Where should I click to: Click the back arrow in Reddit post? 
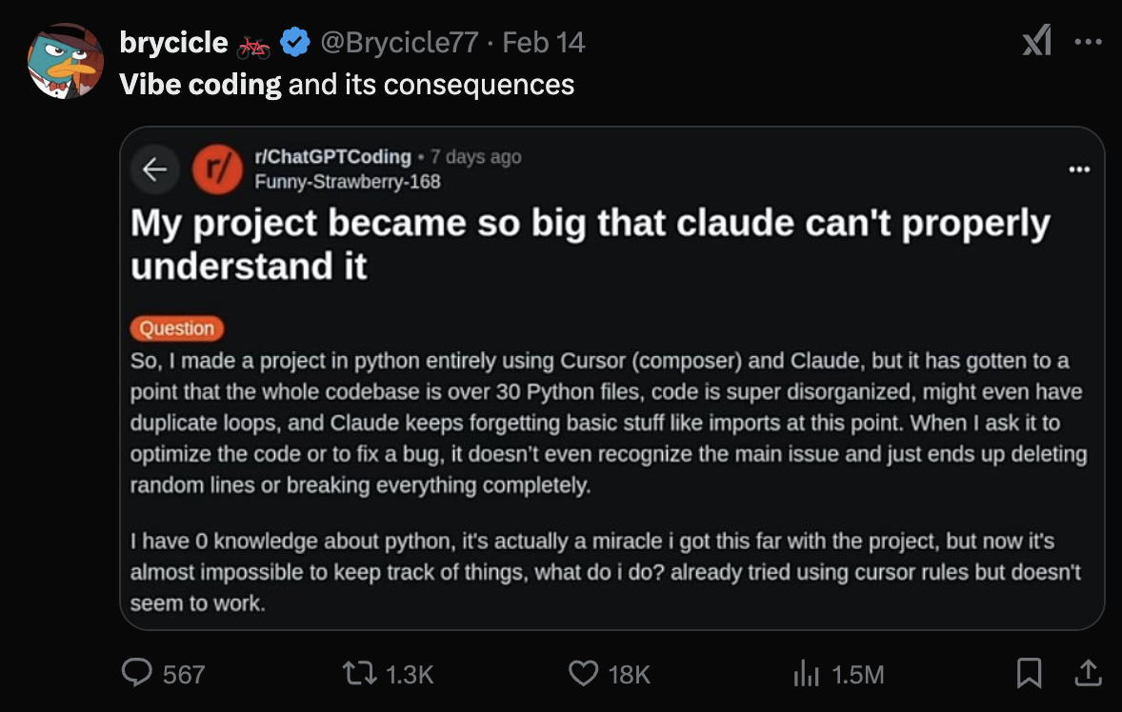[x=154, y=168]
